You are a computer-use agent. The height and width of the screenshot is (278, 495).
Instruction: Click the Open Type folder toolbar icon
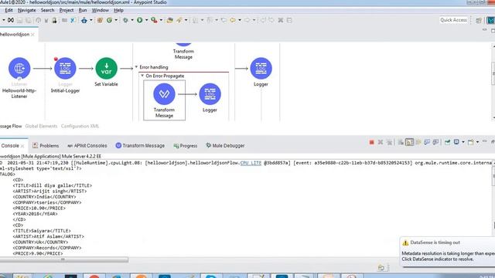(x=170, y=20)
